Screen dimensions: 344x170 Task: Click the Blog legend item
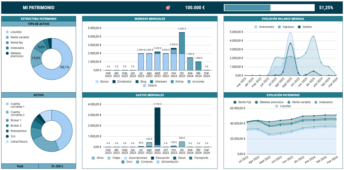tap(141, 82)
